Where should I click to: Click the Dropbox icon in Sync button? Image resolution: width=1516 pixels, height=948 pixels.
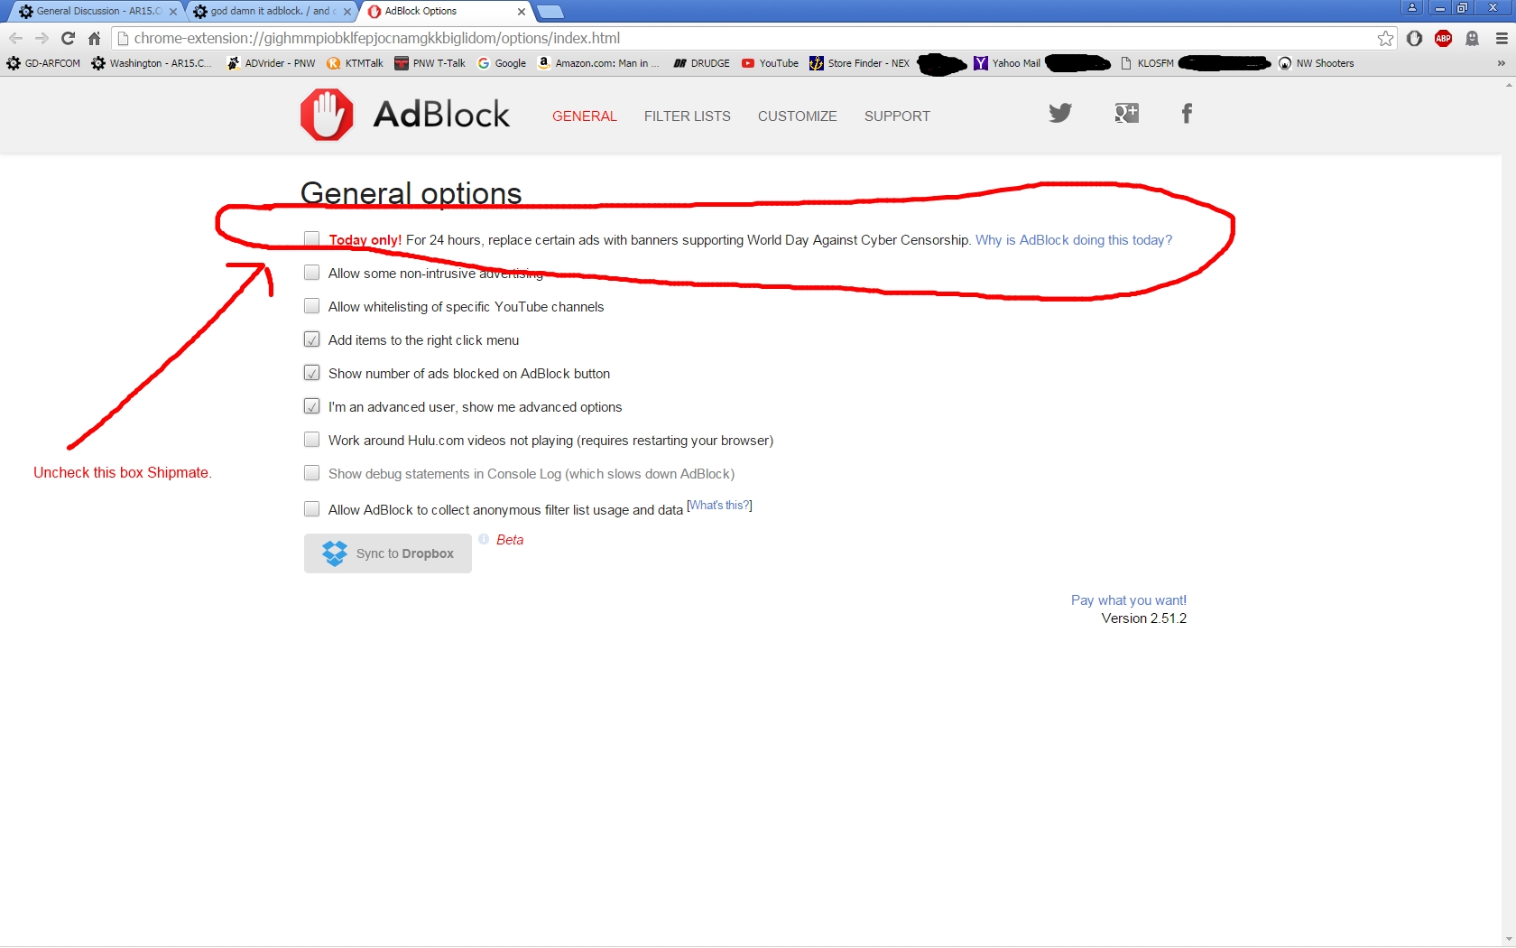pyautogui.click(x=335, y=553)
